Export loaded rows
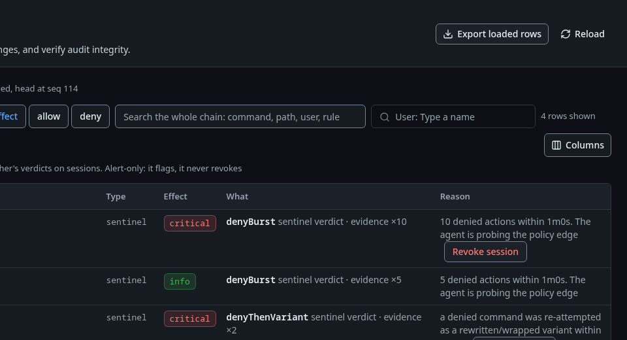This screenshot has height=340, width=627. point(492,34)
